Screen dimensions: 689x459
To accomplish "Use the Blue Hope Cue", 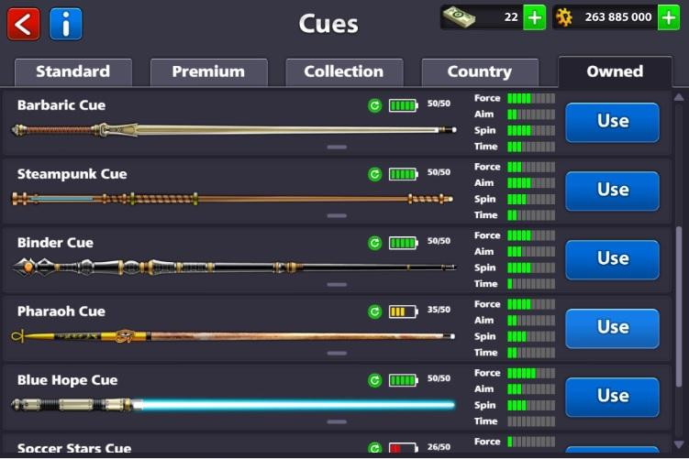I will pos(612,397).
